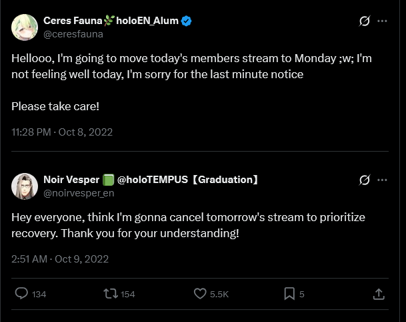The width and height of the screenshot is (406, 322).
Task: Open the 11:28 PM Oct 8, 2022 timestamp
Action: (x=62, y=132)
